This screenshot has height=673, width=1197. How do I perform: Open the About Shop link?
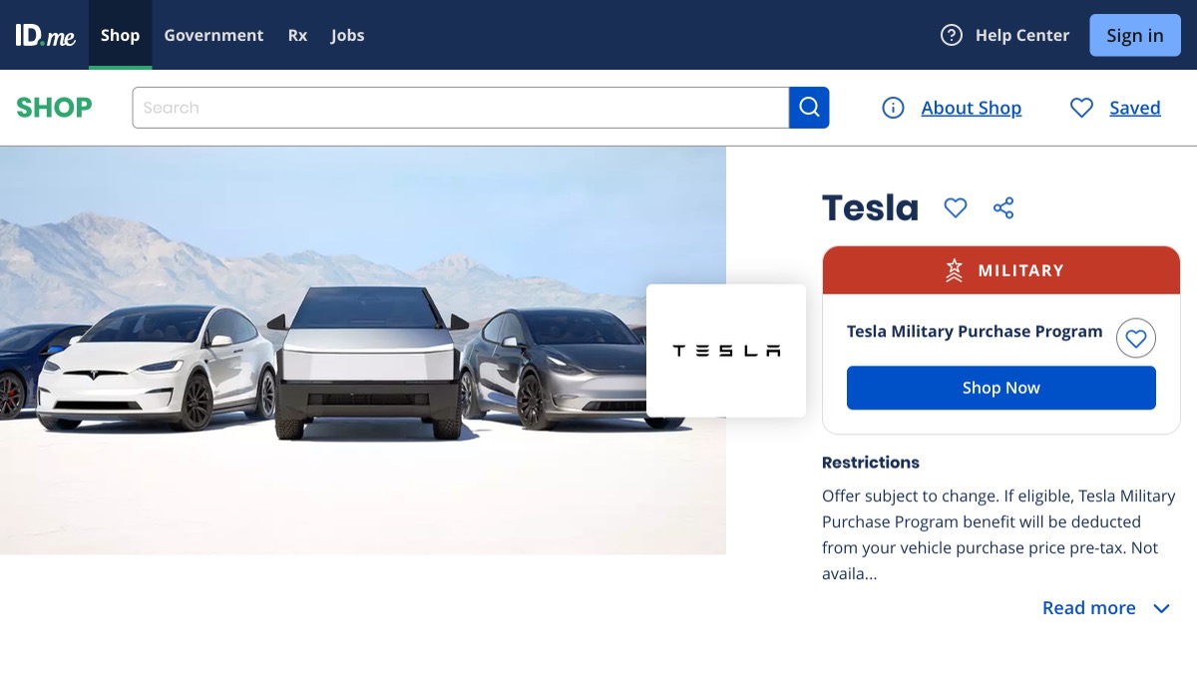[971, 108]
